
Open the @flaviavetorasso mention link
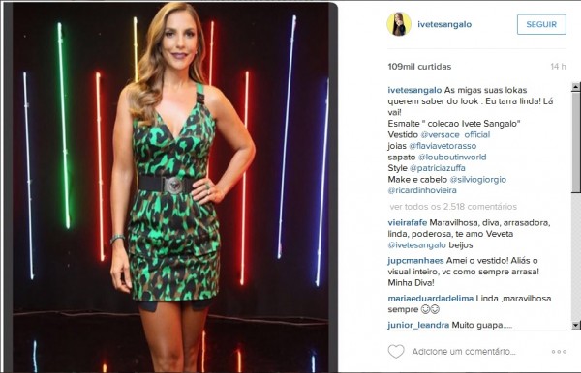443,146
